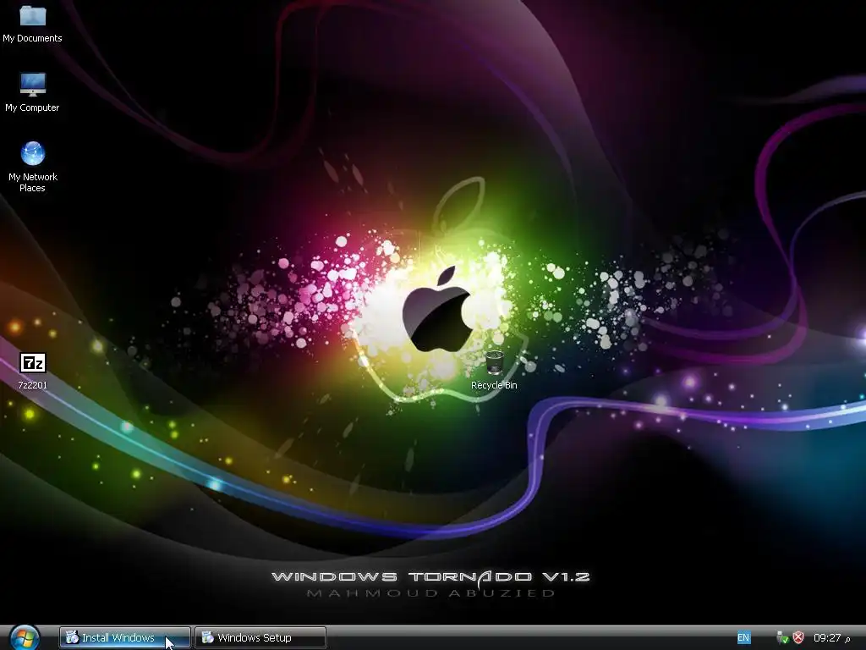
Task: Select the My Network Places globe icon
Action: point(33,154)
